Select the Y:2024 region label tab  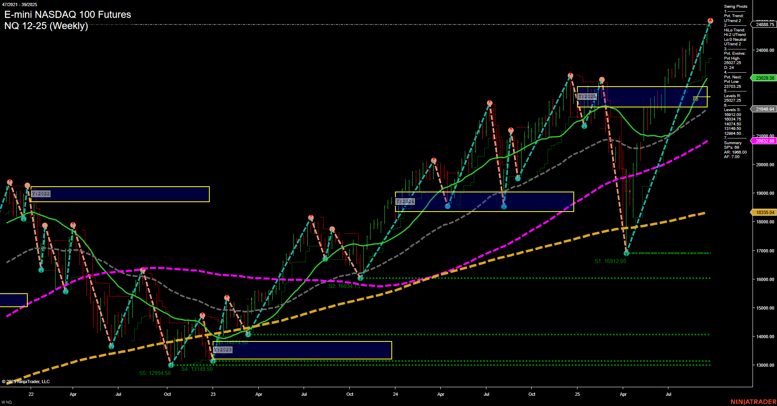click(x=405, y=201)
